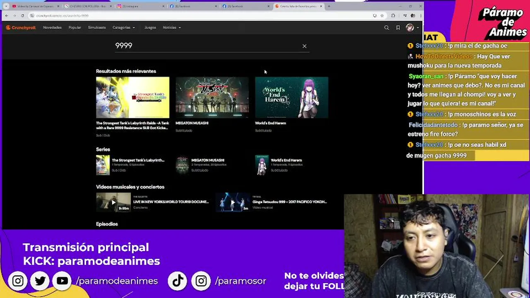530x298 pixels.
Task: Switch to the CHIZURU CON POLLERA tab
Action: [x=88, y=6]
